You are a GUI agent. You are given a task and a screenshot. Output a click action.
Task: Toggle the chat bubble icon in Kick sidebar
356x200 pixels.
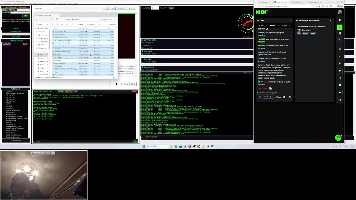[x=340, y=71]
